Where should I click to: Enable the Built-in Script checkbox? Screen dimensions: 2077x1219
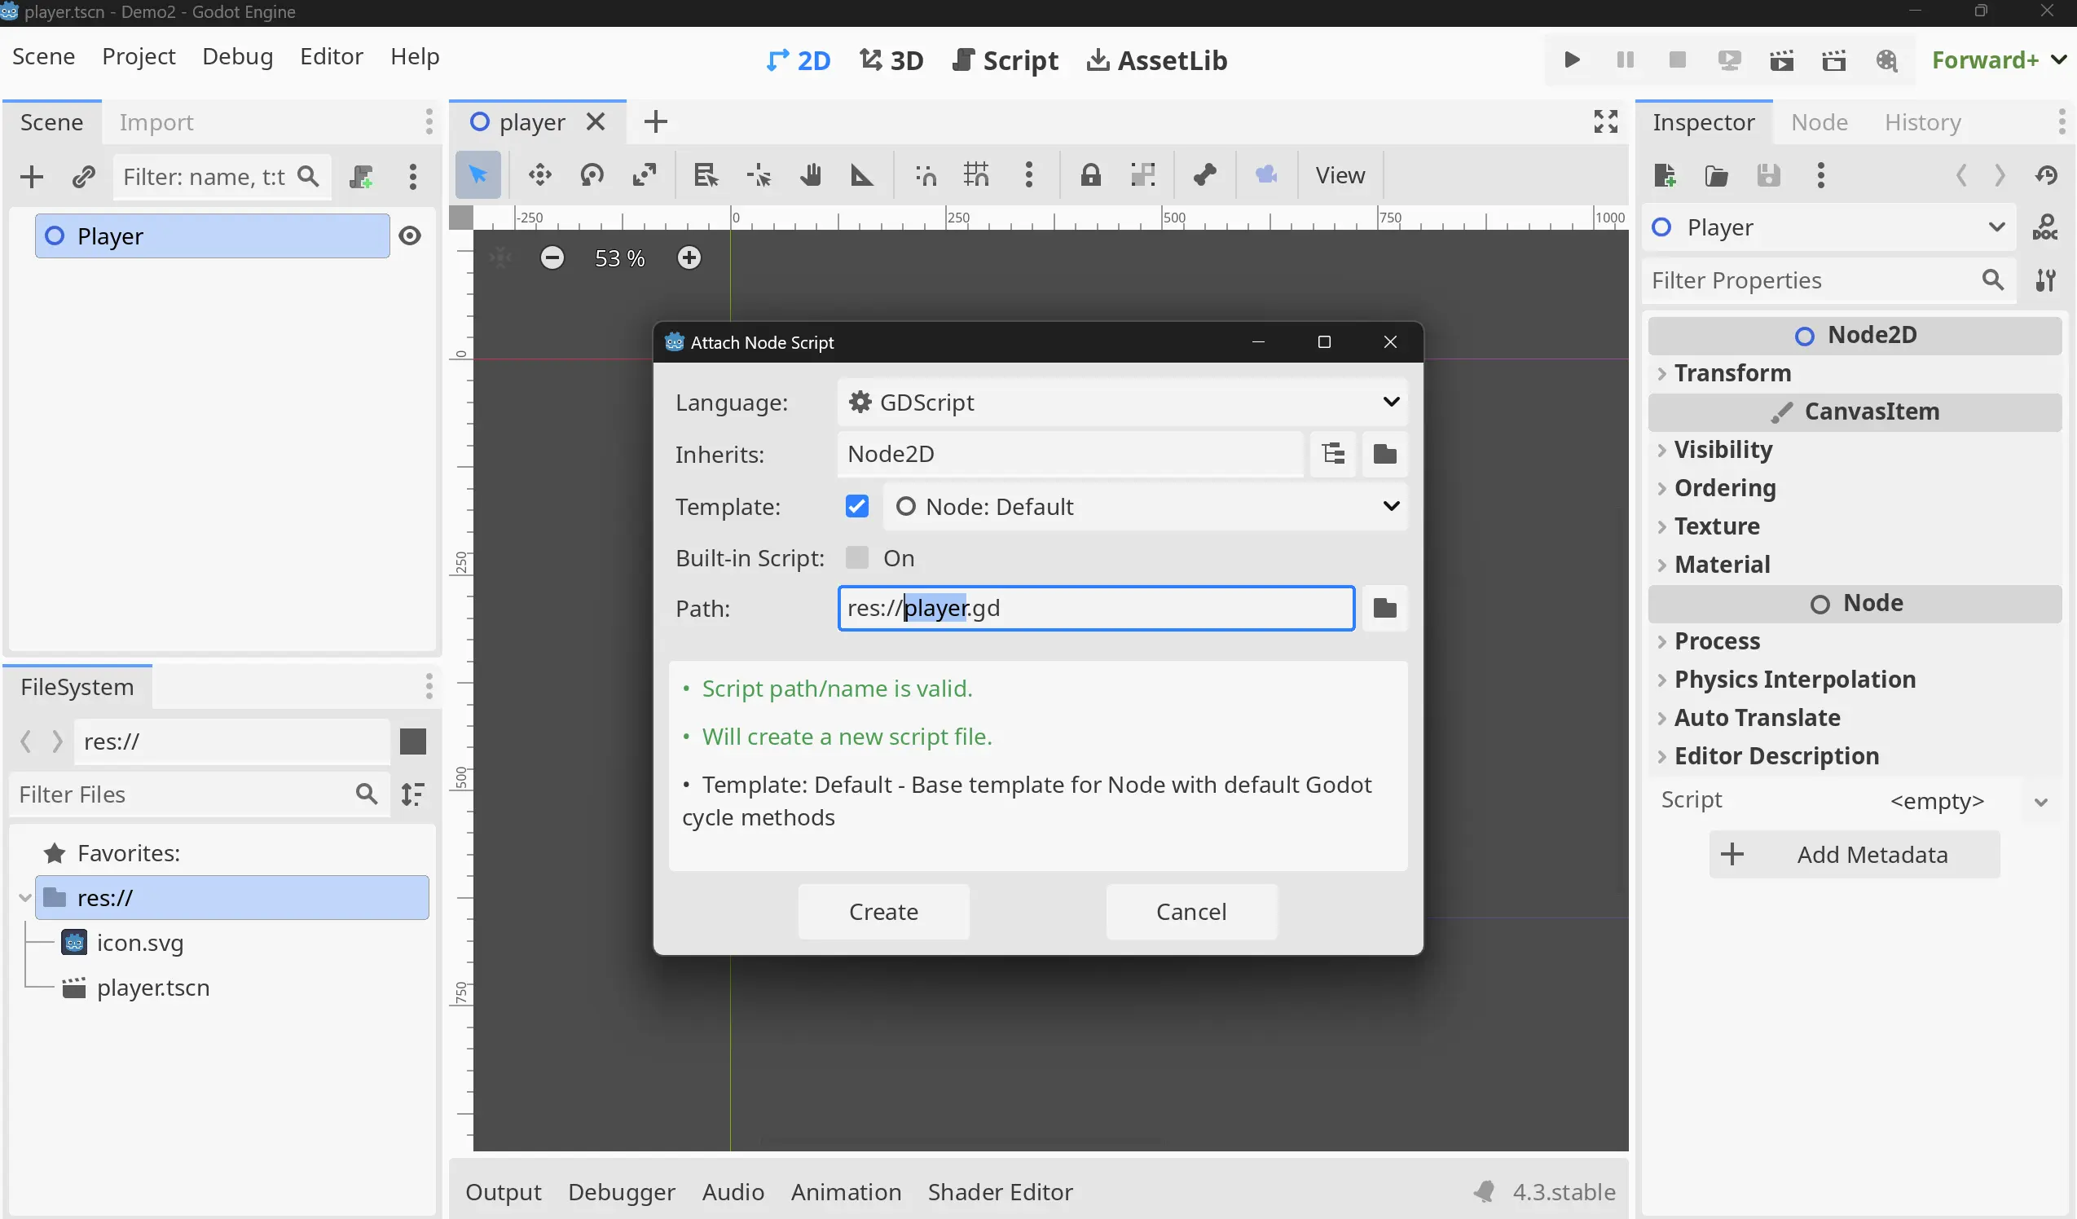(857, 558)
